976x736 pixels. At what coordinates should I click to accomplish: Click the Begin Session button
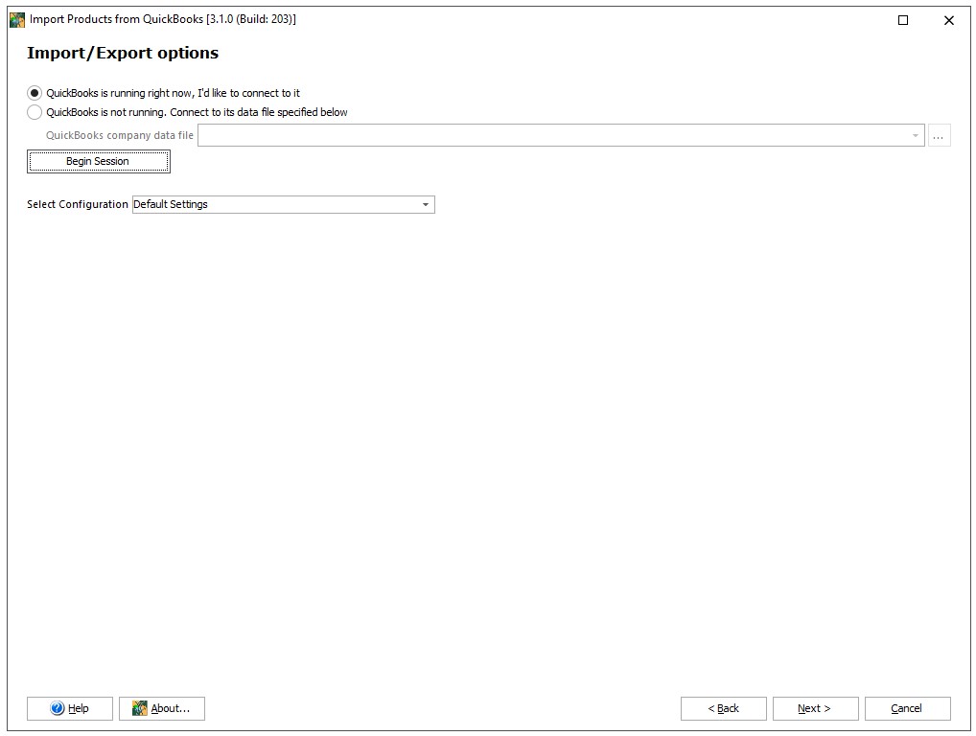99,162
